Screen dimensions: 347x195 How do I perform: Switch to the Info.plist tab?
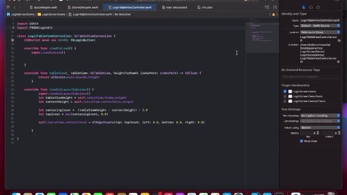[205, 7]
